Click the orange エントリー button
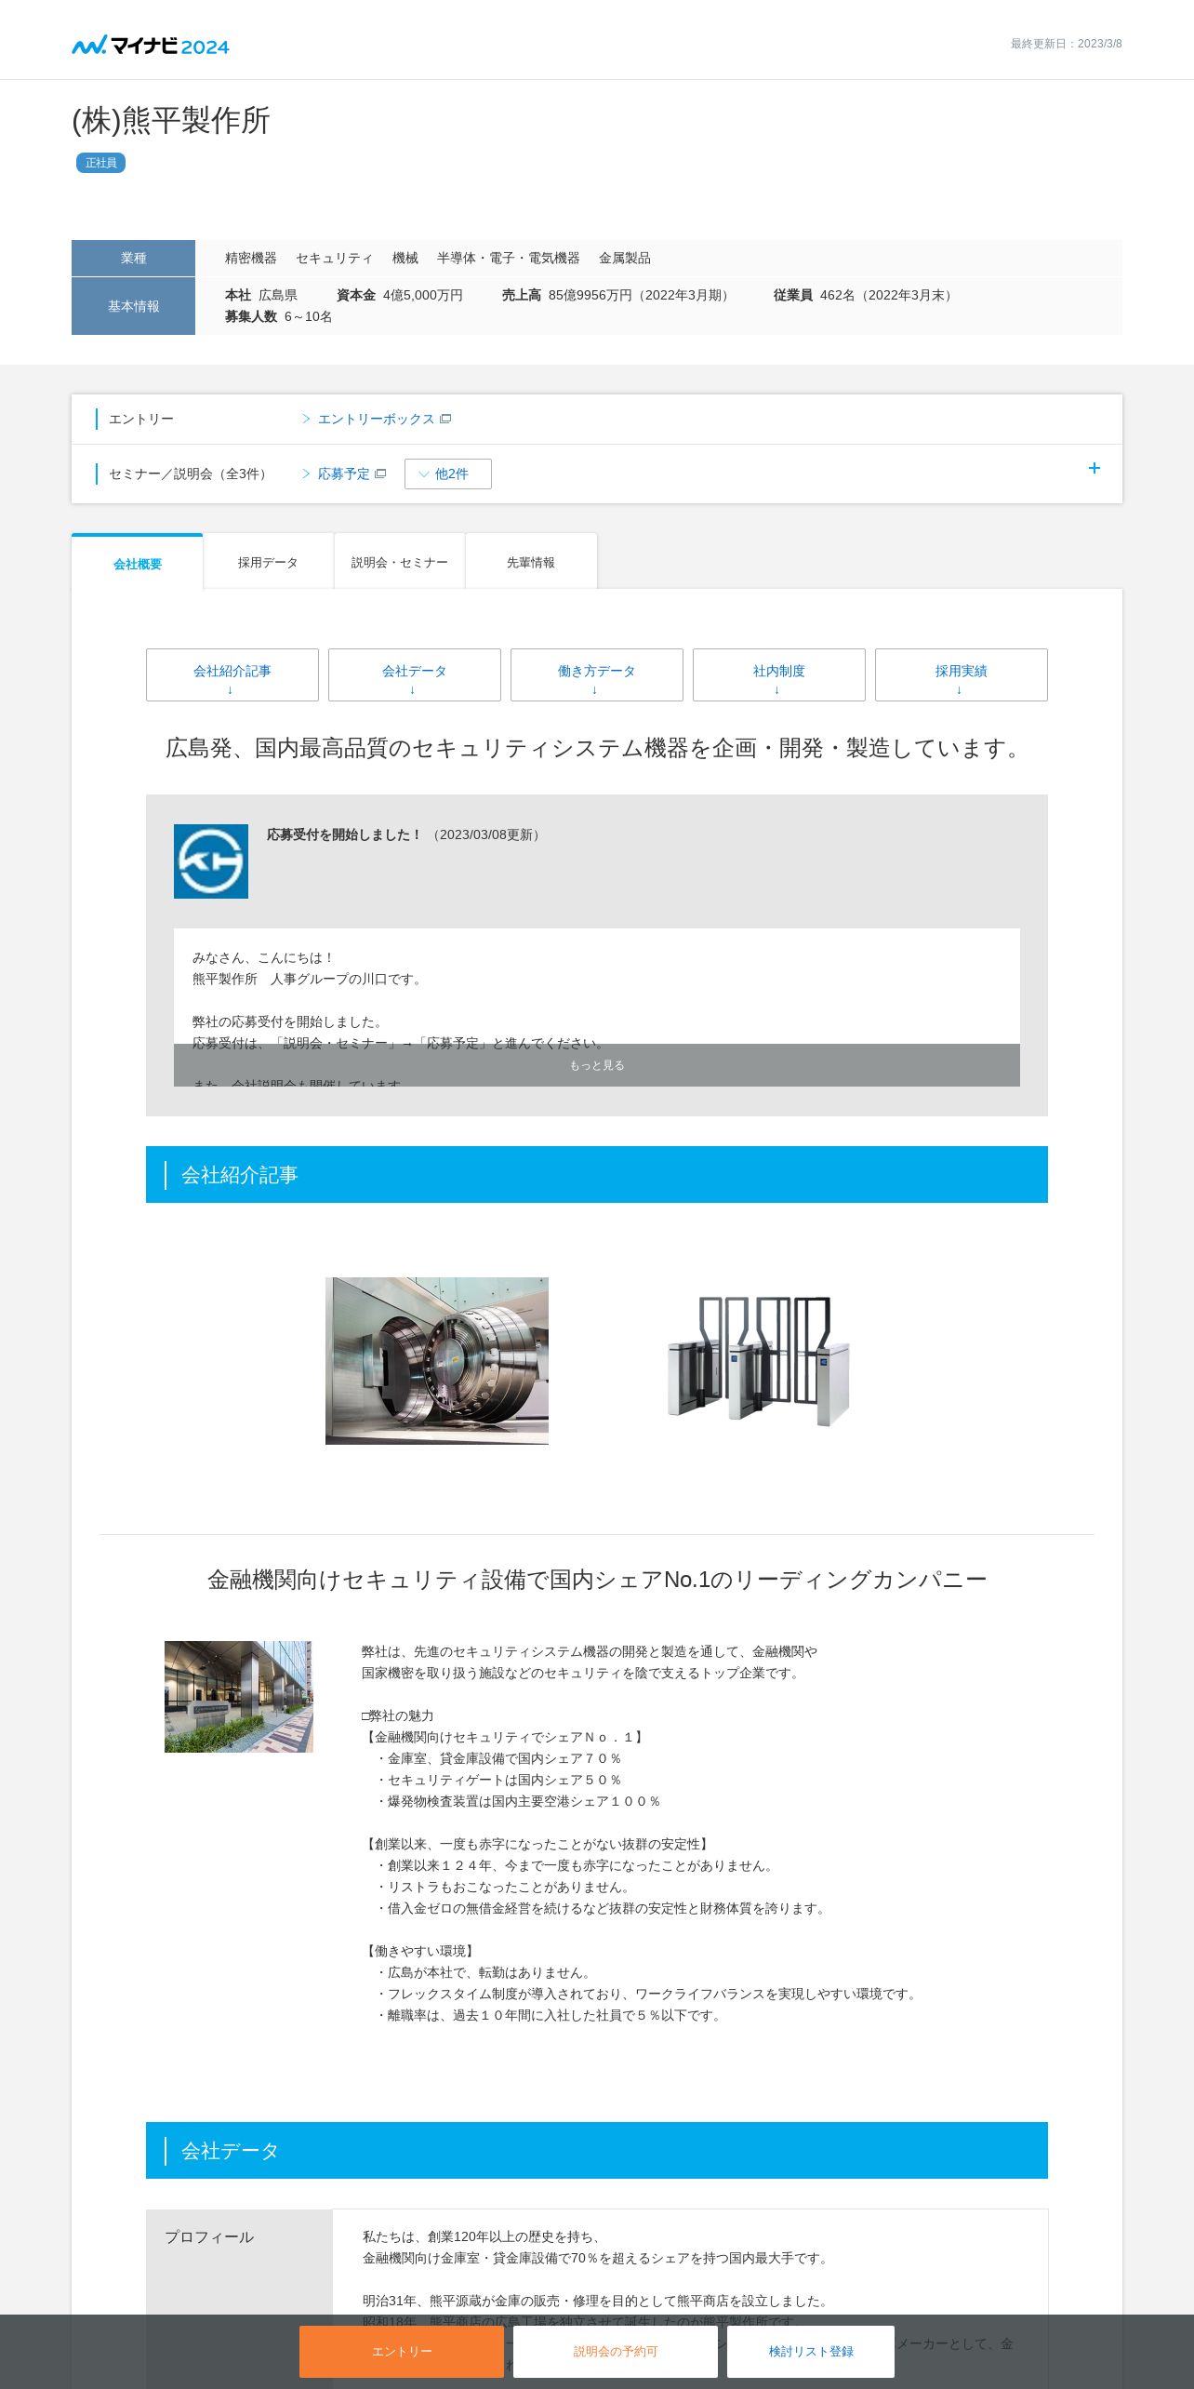Screen dimensions: 1194x2389 402,2351
